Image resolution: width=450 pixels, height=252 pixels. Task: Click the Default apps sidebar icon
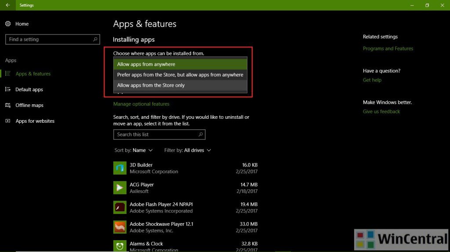coord(8,89)
